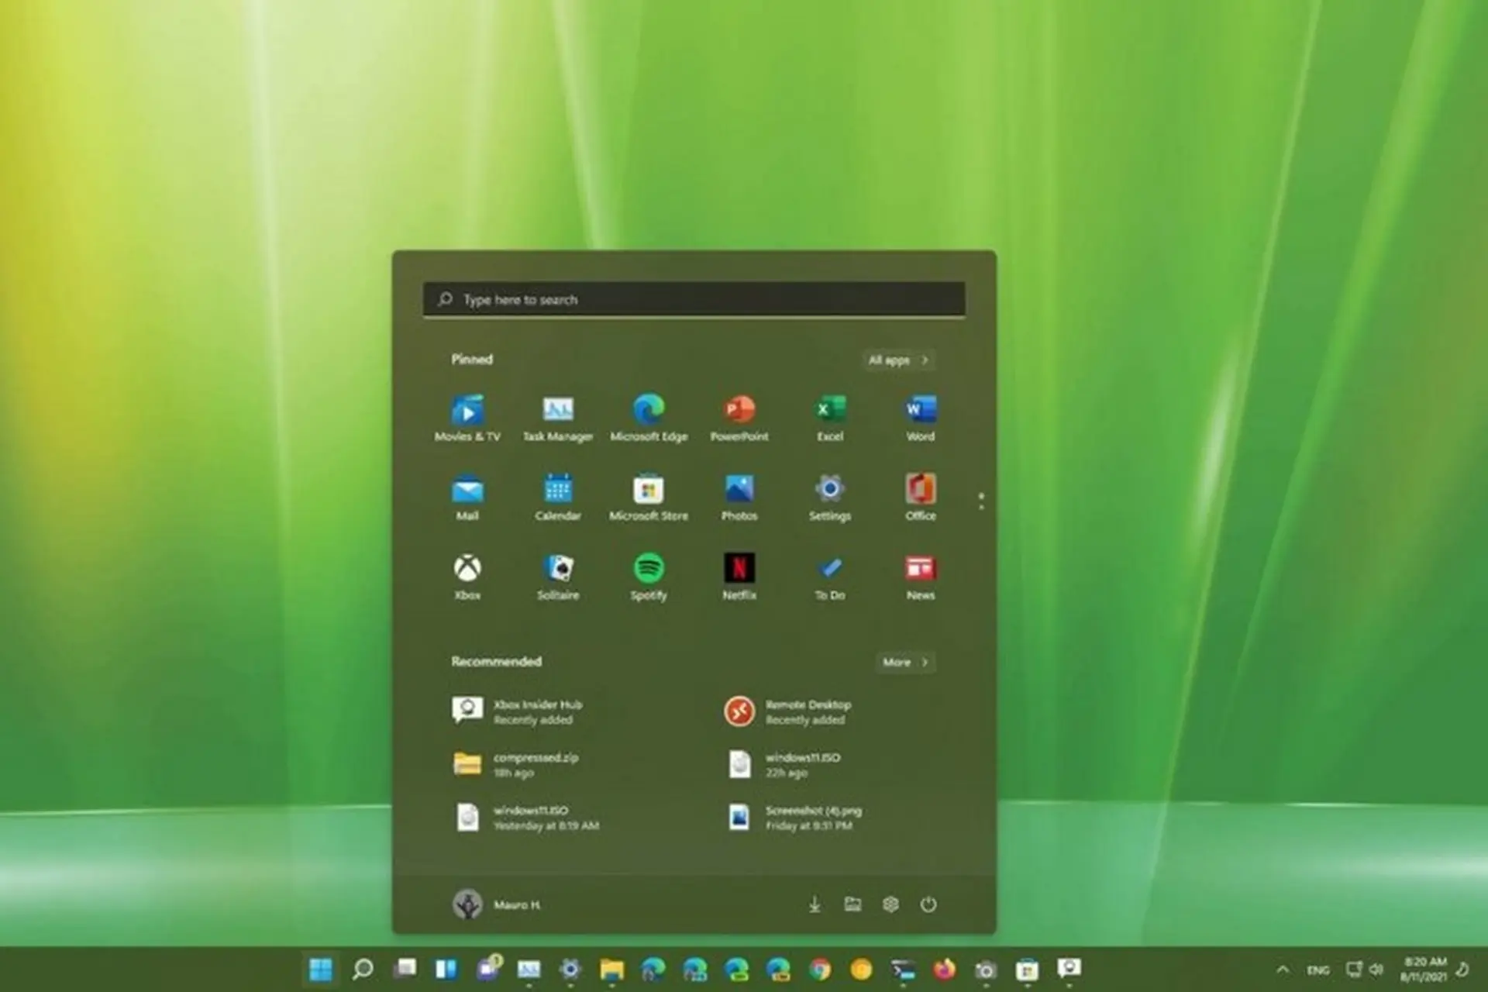Click the Downloads folder icon in Start footer
This screenshot has height=992, width=1488.
point(815,904)
